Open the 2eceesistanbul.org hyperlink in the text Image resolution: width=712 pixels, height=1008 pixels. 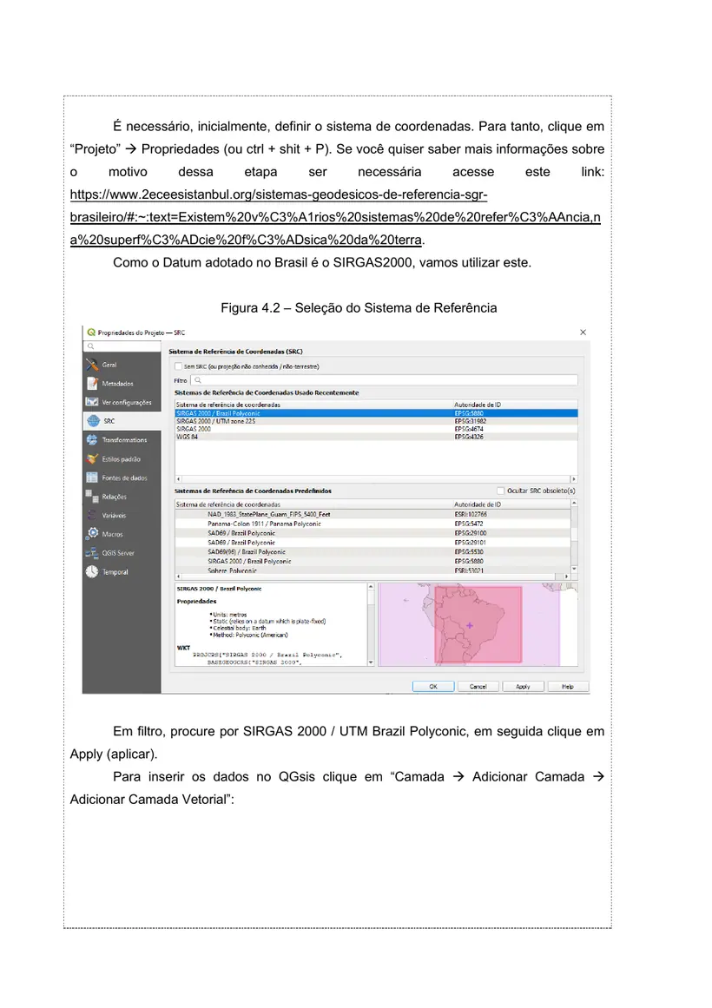pos(335,217)
